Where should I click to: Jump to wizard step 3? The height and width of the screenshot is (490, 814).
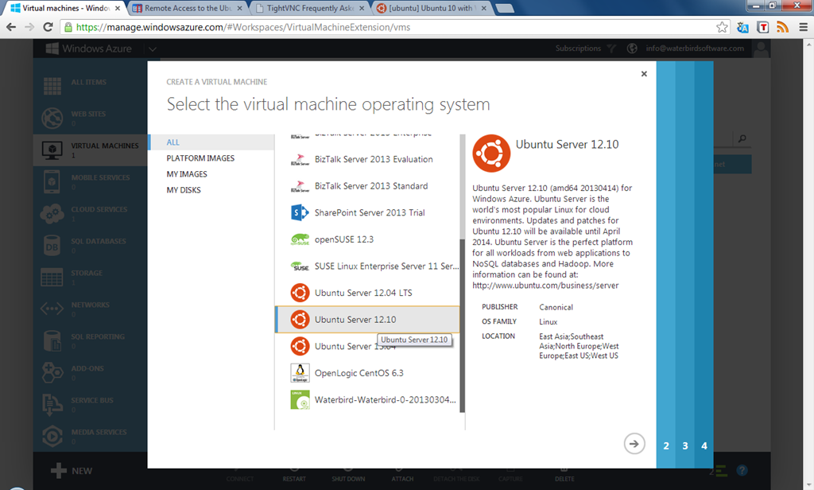pos(684,445)
